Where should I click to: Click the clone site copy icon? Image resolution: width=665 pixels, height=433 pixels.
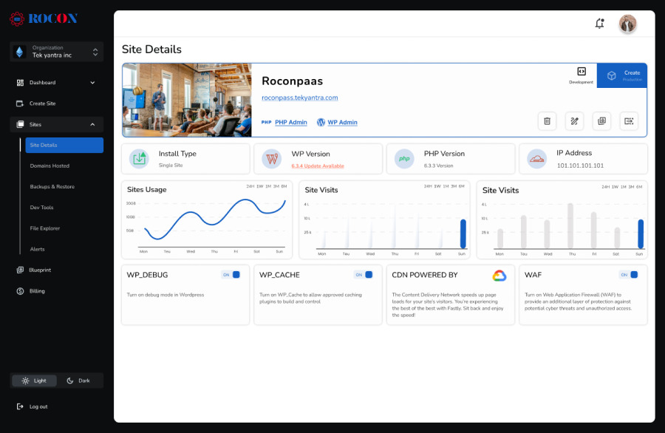601,121
